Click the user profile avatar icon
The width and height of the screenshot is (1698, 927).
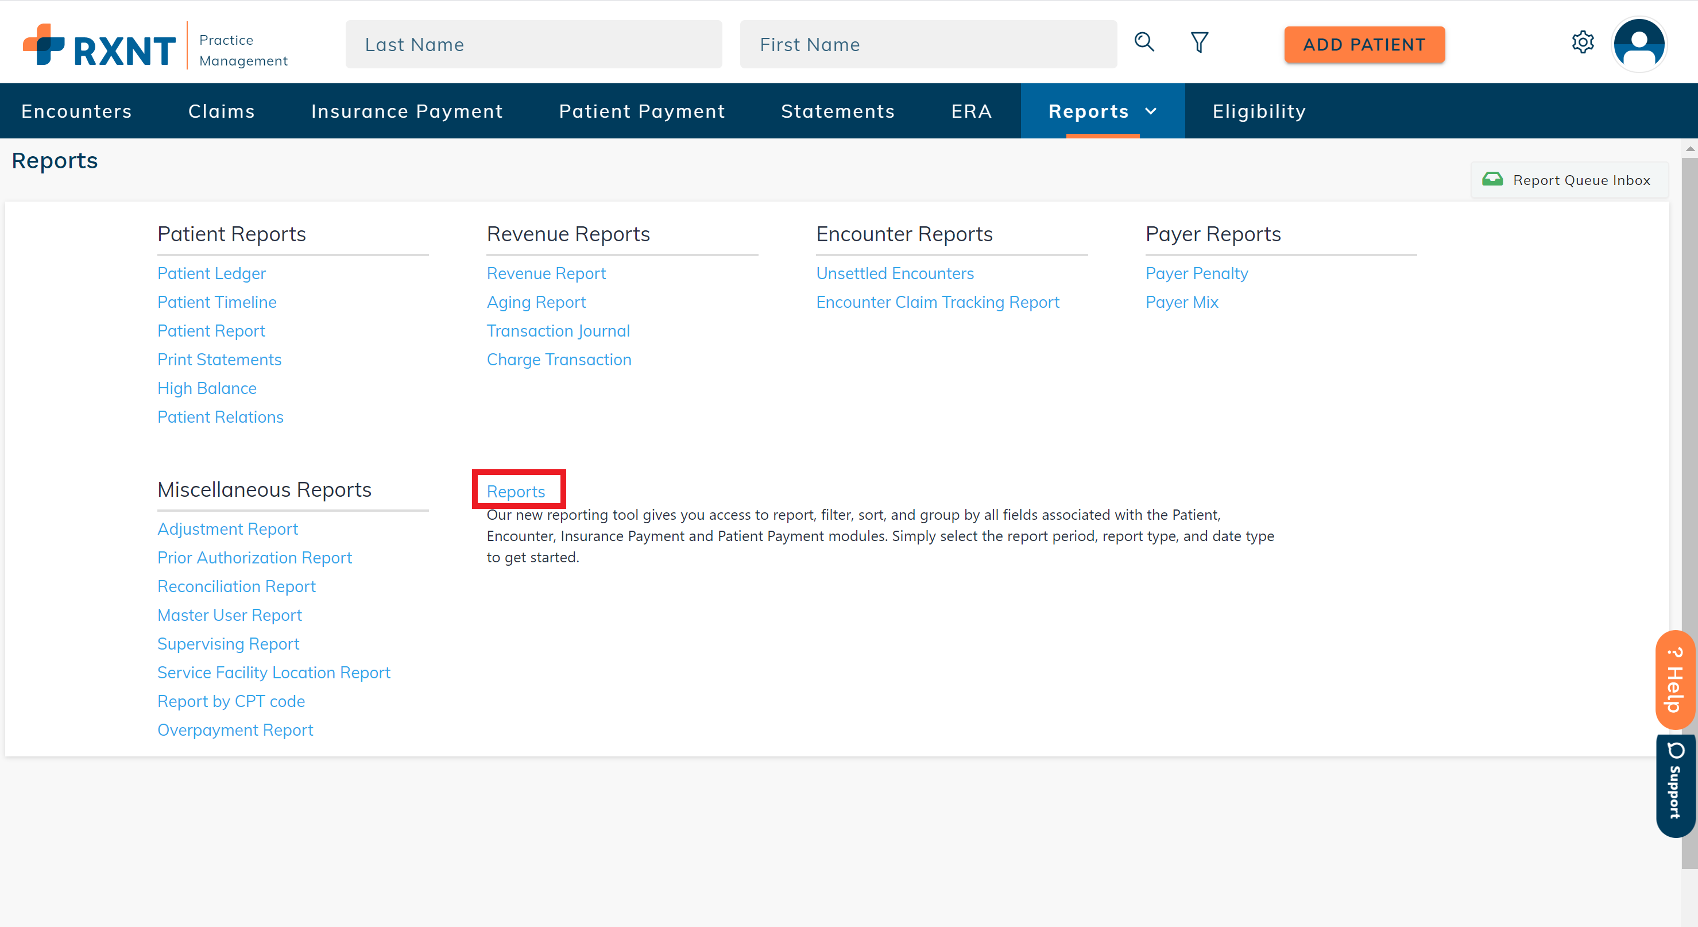point(1639,44)
